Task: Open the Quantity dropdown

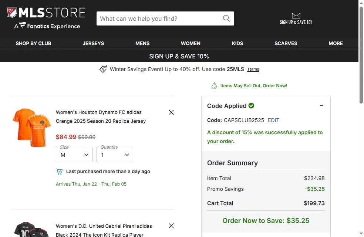Action: point(115,155)
